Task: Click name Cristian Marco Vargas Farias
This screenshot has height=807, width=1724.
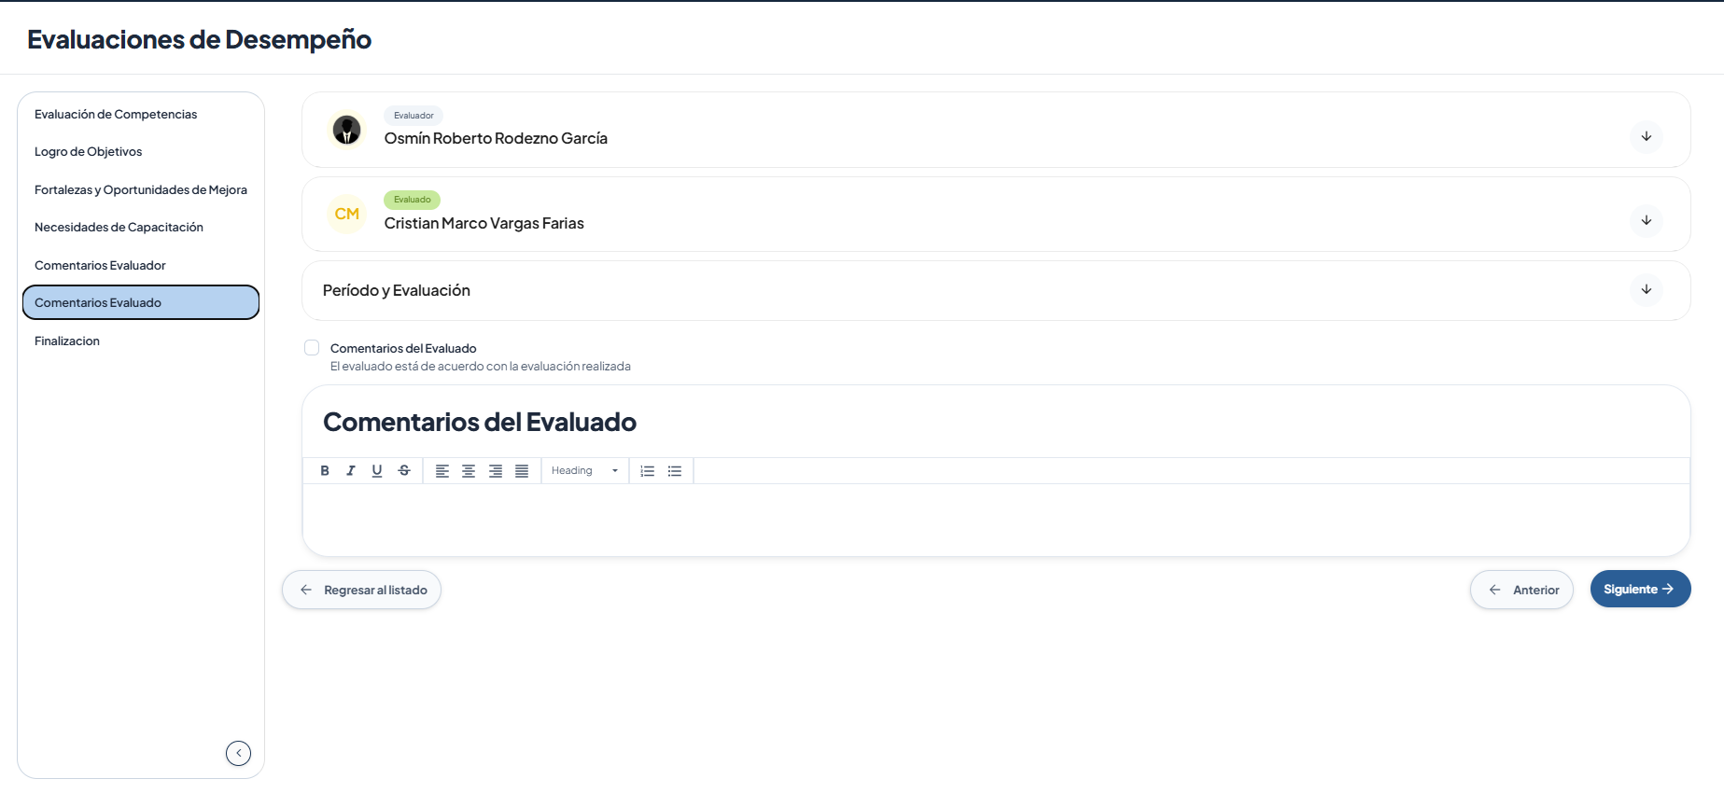Action: tap(484, 223)
